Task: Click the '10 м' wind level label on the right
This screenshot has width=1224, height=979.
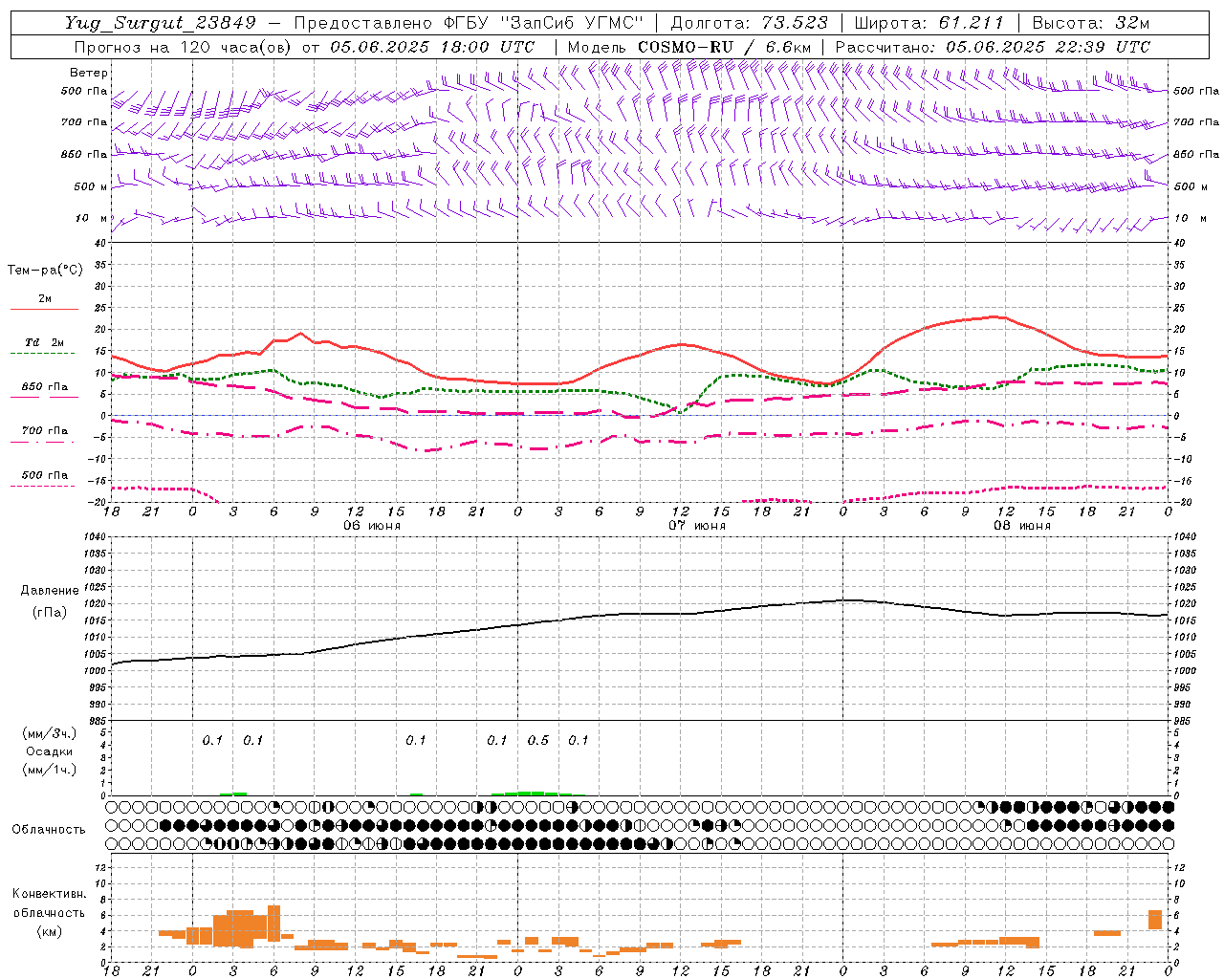Action: pyautogui.click(x=1191, y=218)
